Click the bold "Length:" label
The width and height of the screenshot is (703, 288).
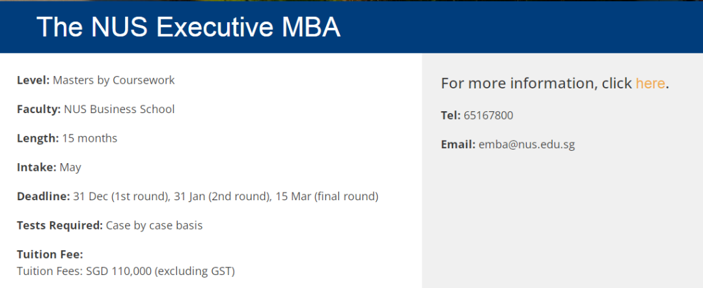[38, 138]
